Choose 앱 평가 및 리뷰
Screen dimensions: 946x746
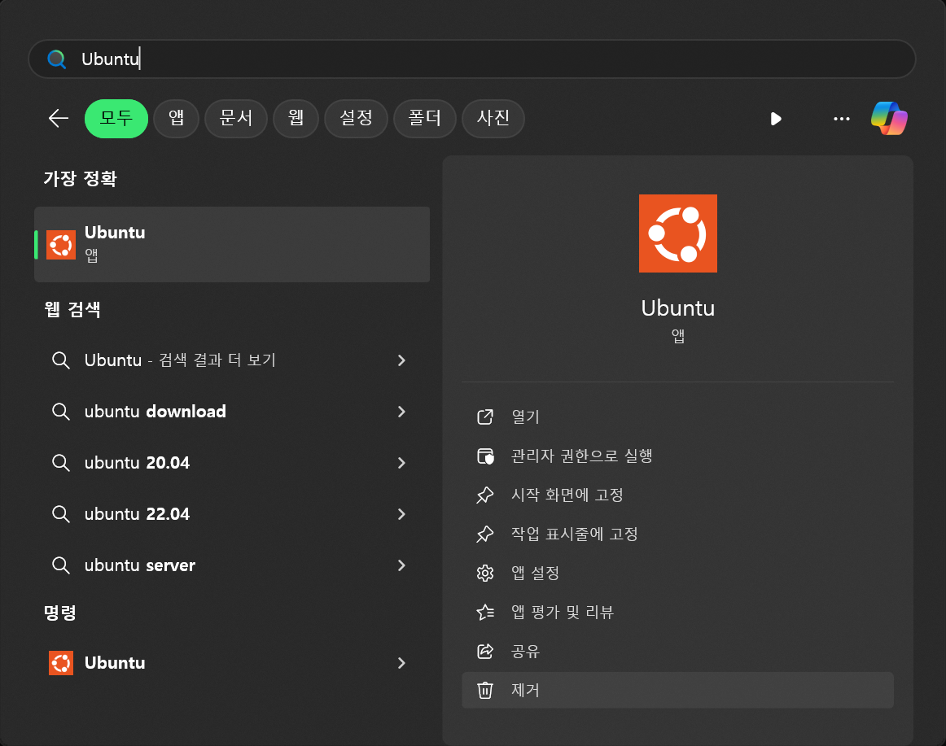677,612
